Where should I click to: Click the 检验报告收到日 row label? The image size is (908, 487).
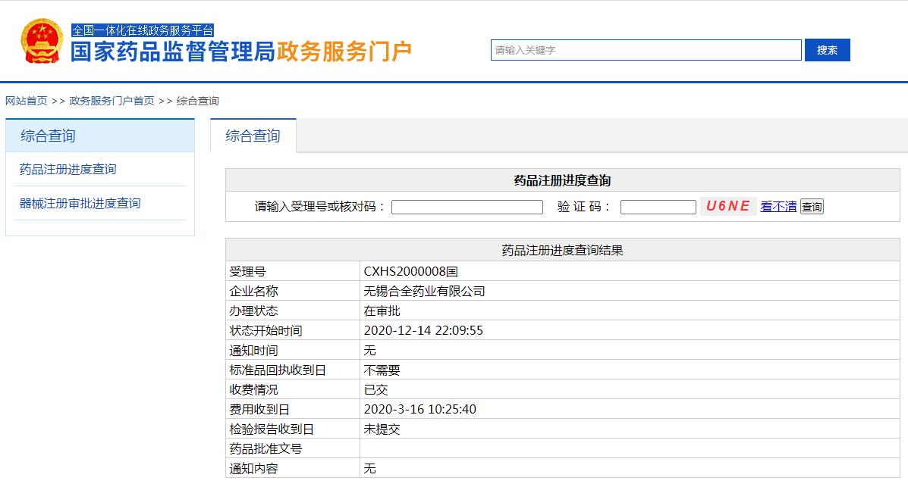pyautogui.click(x=272, y=429)
